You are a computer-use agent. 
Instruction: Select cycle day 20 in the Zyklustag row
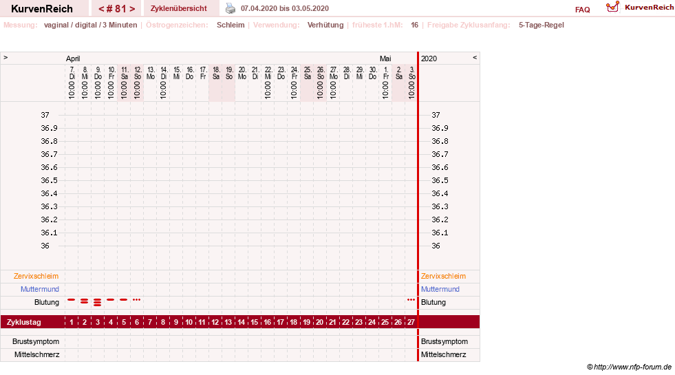click(x=319, y=322)
